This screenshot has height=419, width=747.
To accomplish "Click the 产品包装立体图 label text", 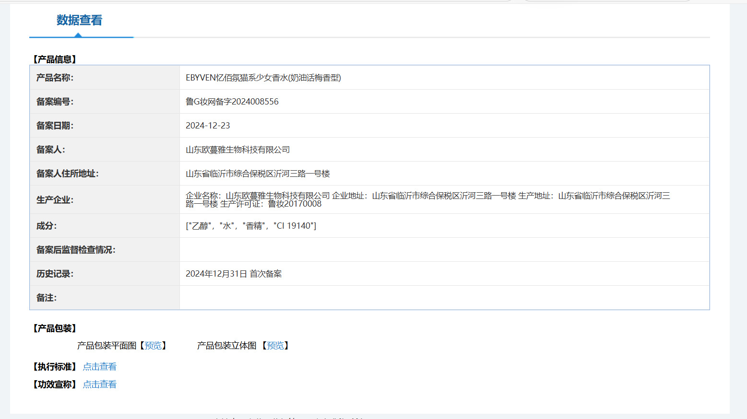I will 226,346.
